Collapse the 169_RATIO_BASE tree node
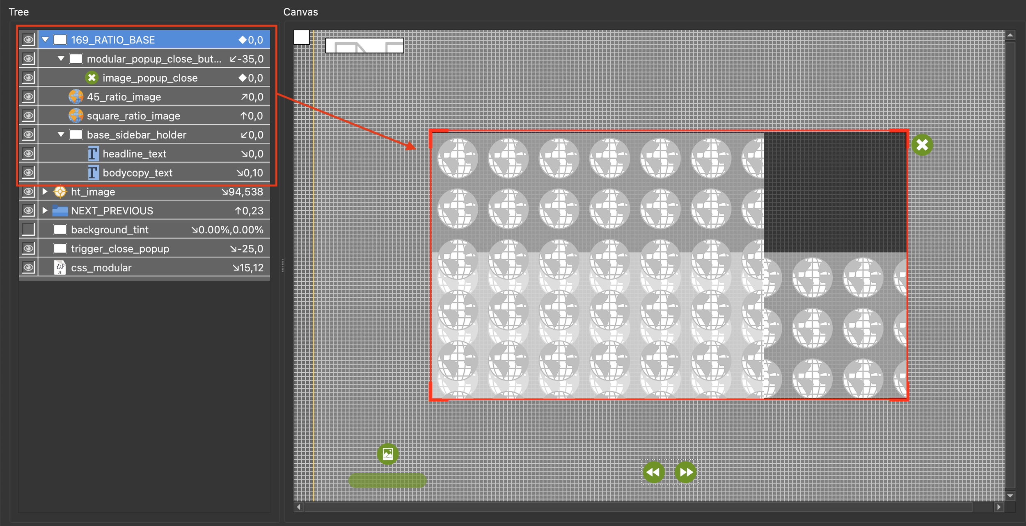This screenshot has width=1026, height=526. coord(45,39)
